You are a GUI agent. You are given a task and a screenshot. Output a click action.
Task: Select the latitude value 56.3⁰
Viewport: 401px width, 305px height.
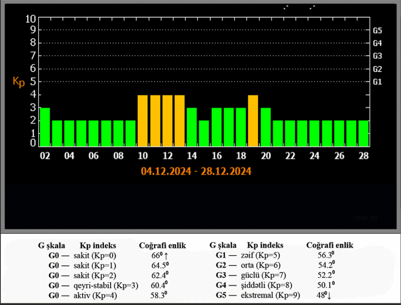pos(326,255)
